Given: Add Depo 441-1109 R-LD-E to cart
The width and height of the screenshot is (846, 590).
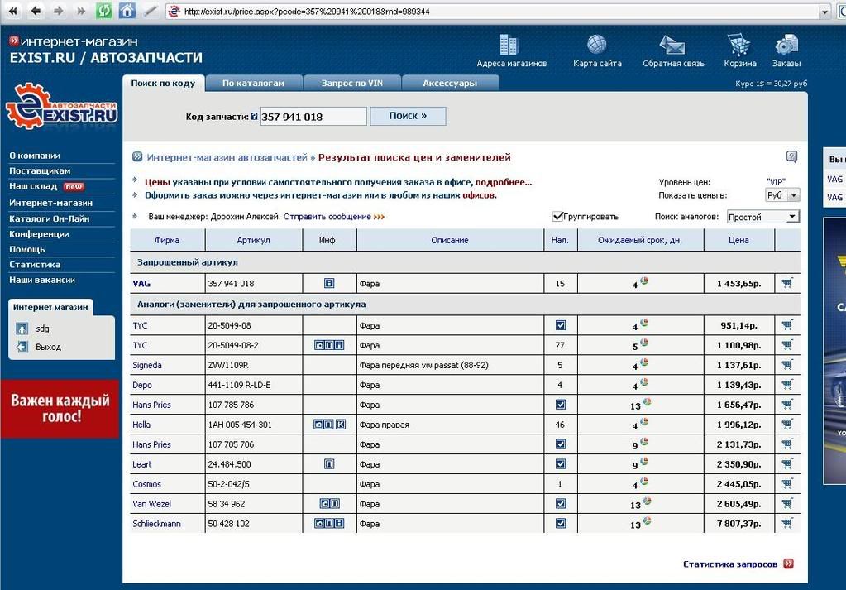Looking at the screenshot, I should (787, 384).
